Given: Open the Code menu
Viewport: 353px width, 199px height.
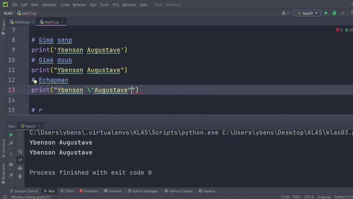Looking at the screenshot, I should [65, 5].
